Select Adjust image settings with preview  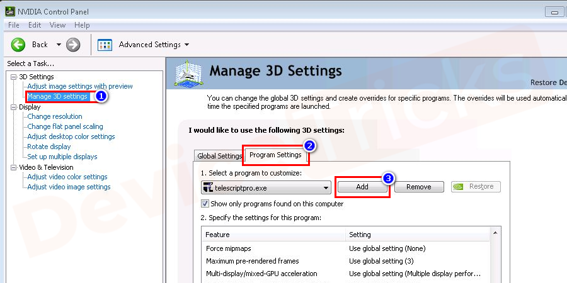pyautogui.click(x=80, y=86)
